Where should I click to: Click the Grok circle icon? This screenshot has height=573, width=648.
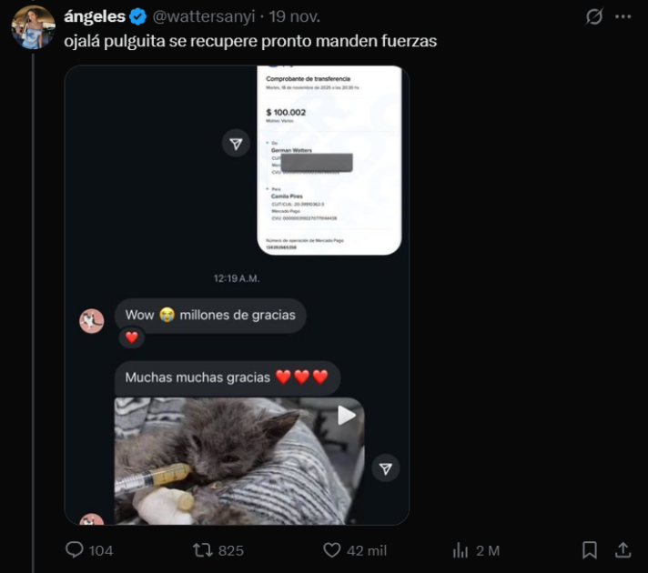594,16
